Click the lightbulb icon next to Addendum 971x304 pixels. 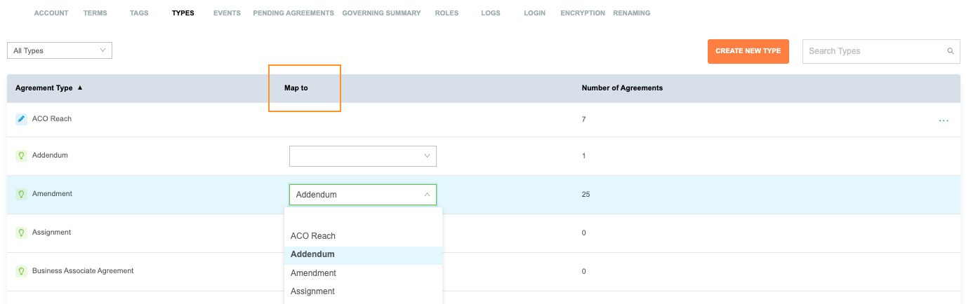[x=21, y=156]
